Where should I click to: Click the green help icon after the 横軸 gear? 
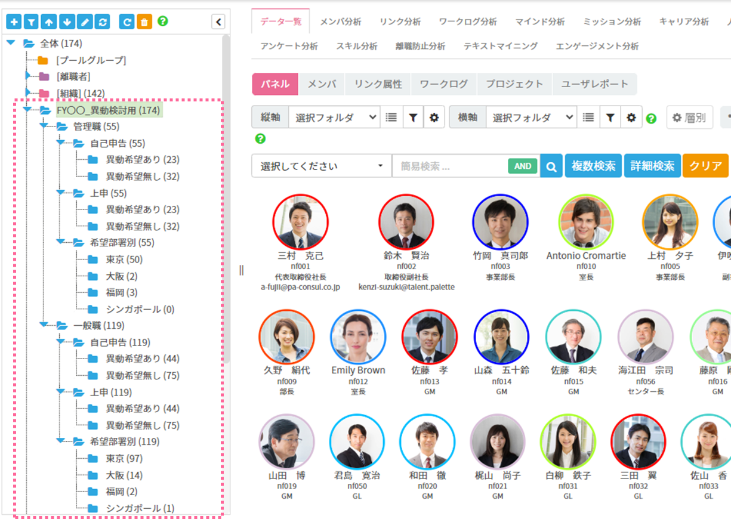(x=651, y=118)
